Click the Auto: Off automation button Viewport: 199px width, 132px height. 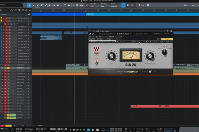91,39
